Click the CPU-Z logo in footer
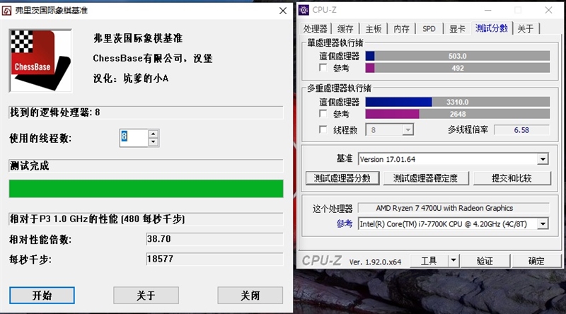 pyautogui.click(x=322, y=260)
